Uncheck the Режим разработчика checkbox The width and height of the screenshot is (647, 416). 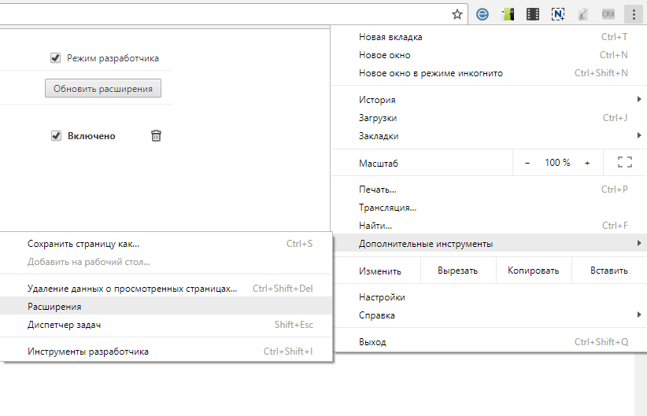click(x=55, y=57)
